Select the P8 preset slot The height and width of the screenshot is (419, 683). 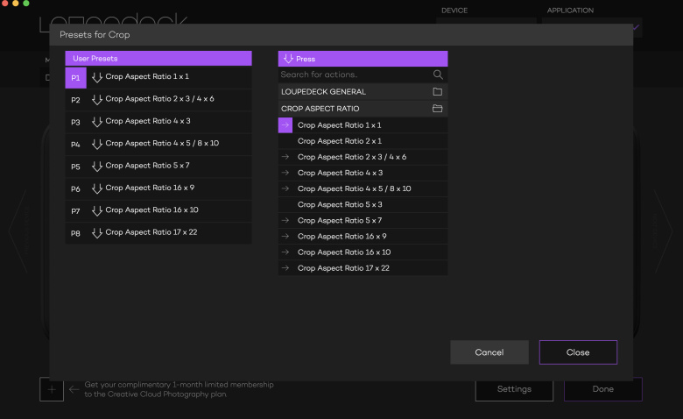pos(76,233)
